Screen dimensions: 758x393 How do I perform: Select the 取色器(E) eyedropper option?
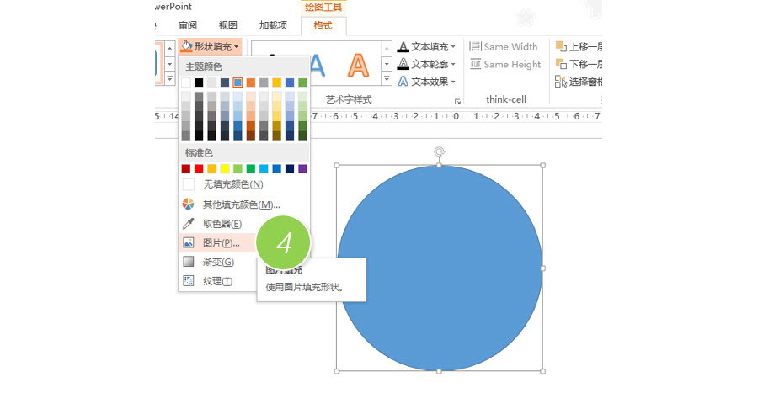244,224
